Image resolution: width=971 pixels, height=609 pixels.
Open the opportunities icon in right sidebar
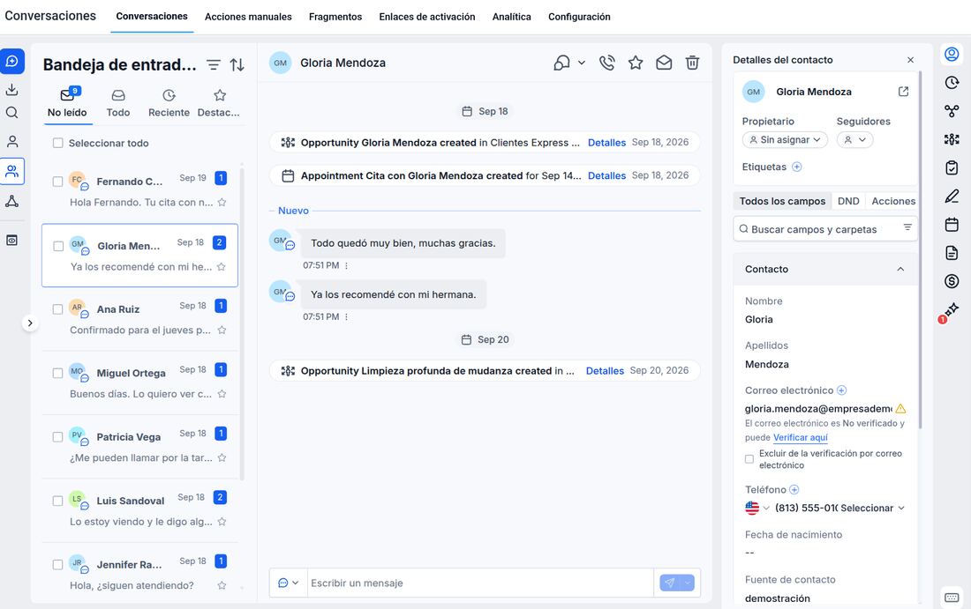[952, 139]
